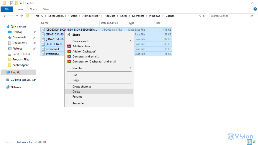Expand the ribbon with the chevron
The height and width of the screenshot is (145, 258).
250,9
